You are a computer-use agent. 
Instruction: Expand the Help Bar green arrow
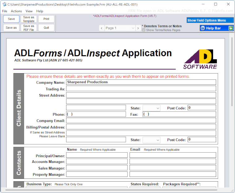tap(231, 28)
